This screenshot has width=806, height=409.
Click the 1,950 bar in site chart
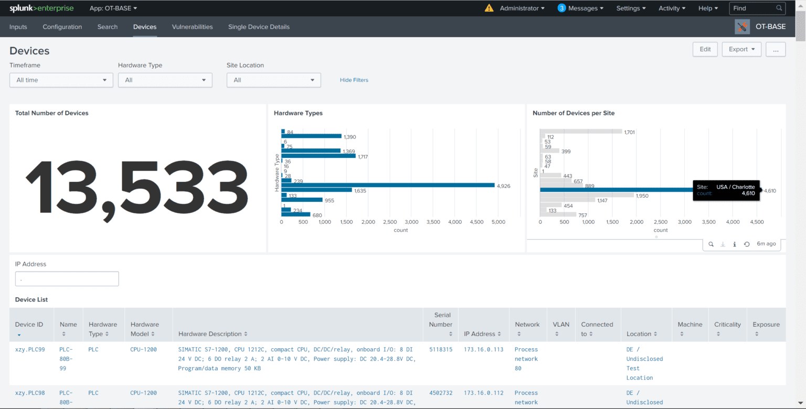(x=587, y=195)
